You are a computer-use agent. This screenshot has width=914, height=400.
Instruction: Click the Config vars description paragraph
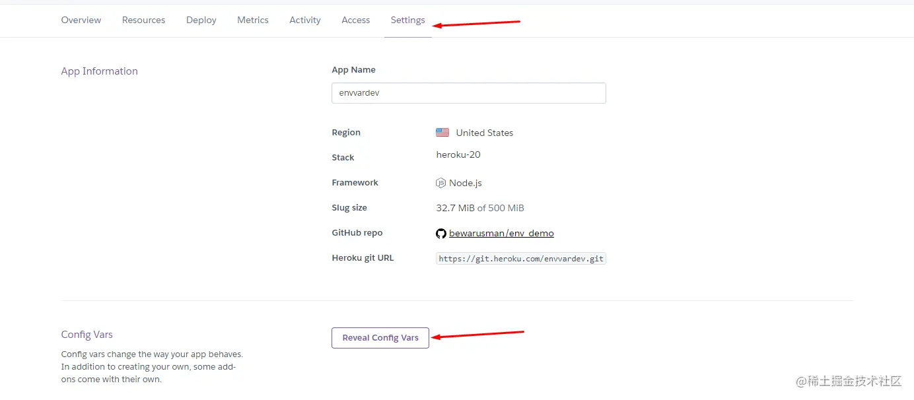[153, 367]
